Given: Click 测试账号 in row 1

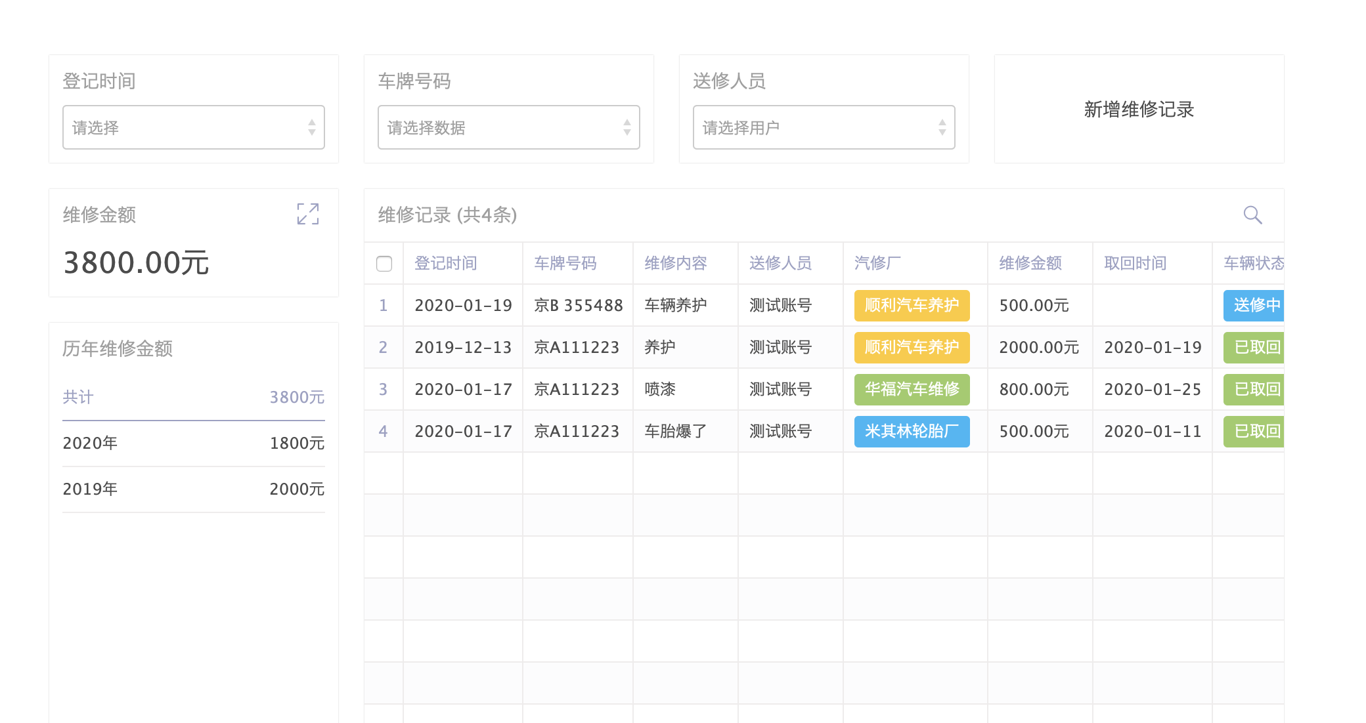Looking at the screenshot, I should coord(781,305).
